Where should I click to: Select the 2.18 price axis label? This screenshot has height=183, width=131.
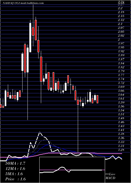(x=121, y=12)
